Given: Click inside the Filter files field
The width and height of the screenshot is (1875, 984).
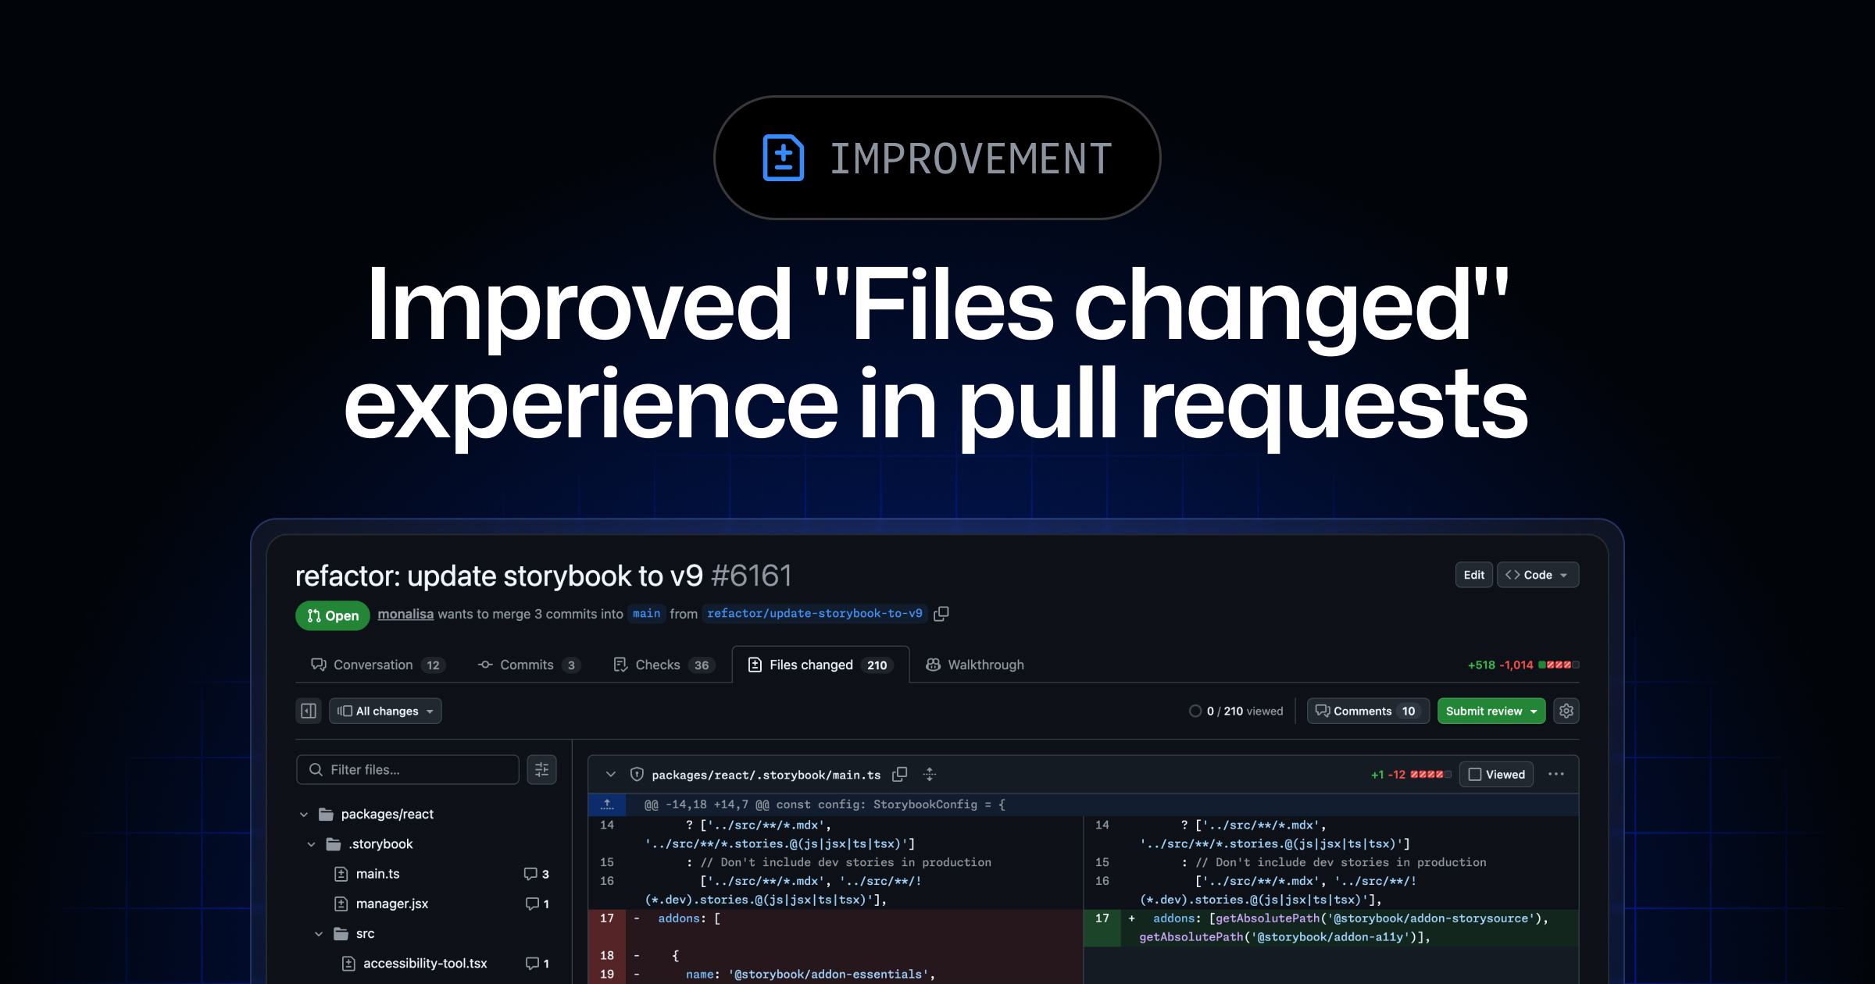Looking at the screenshot, I should tap(406, 769).
